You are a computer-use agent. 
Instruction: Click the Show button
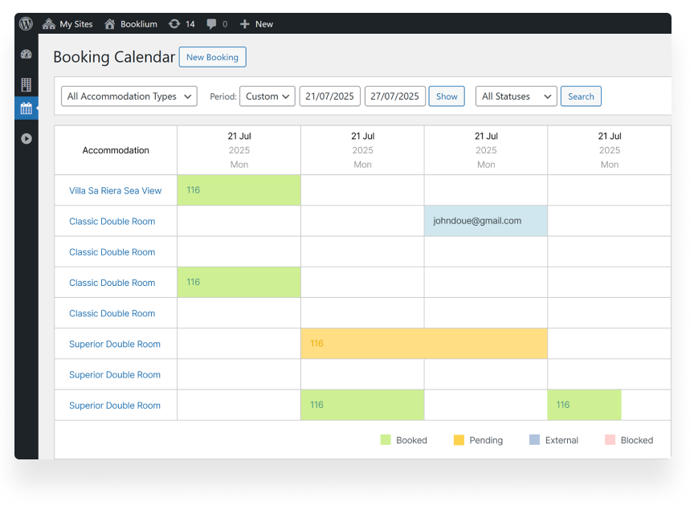pyautogui.click(x=447, y=96)
